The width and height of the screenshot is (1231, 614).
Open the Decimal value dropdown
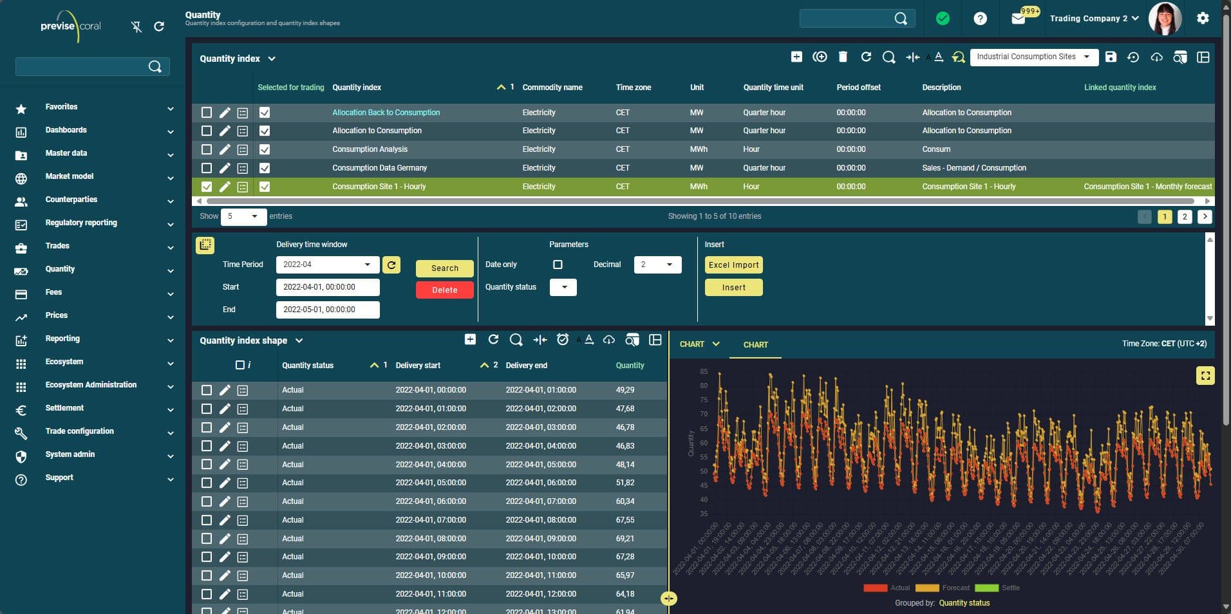pyautogui.click(x=657, y=265)
